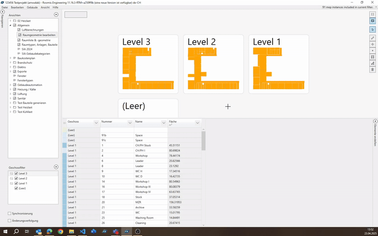Image resolution: width=378 pixels, height=236 pixels.
Task: Open the Bearbeiten menu
Action: (x=17, y=8)
